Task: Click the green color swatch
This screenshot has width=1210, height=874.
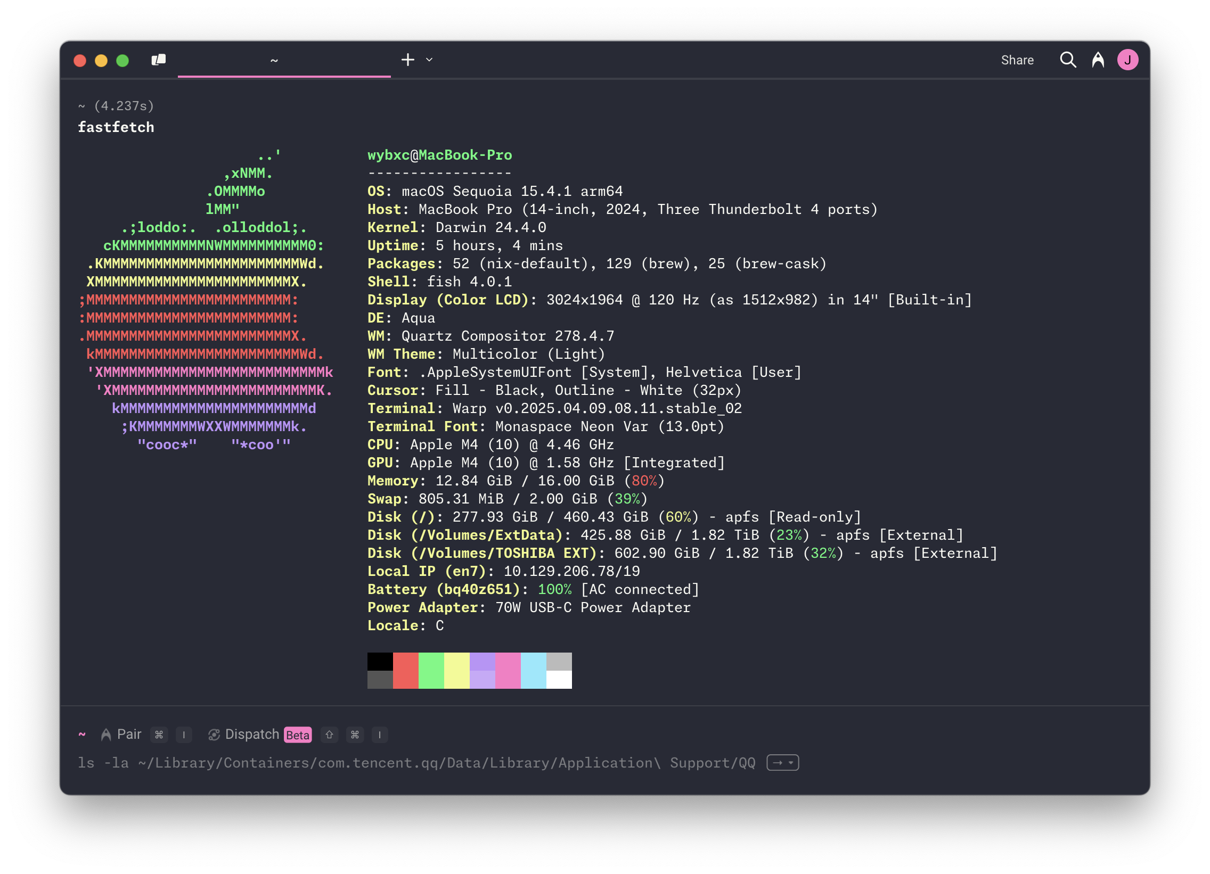Action: [431, 670]
